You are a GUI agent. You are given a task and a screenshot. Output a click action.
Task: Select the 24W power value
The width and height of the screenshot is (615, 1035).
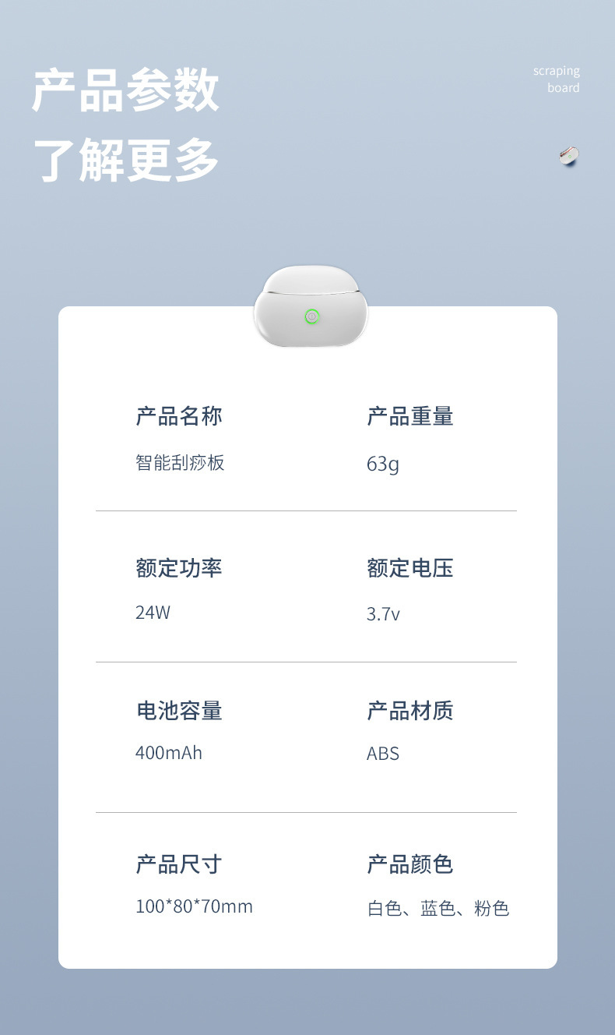(x=153, y=613)
